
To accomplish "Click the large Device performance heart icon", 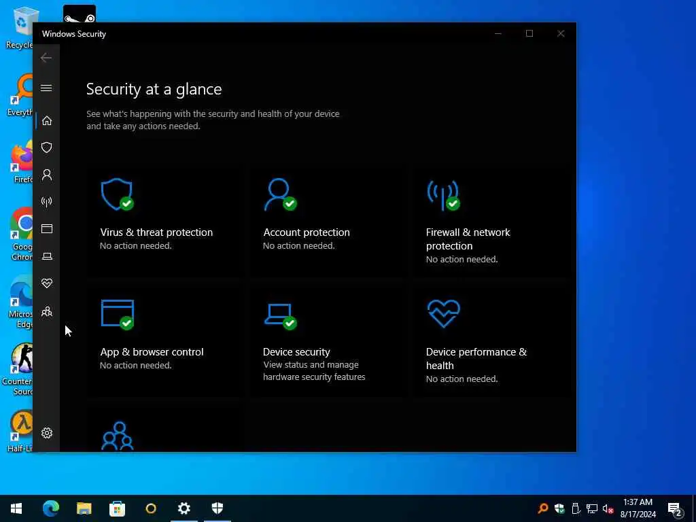I will (443, 314).
